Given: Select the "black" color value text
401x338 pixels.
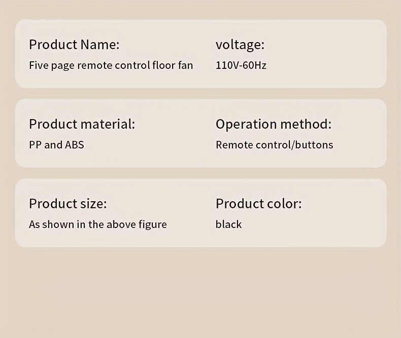Looking at the screenshot, I should pyautogui.click(x=228, y=224).
